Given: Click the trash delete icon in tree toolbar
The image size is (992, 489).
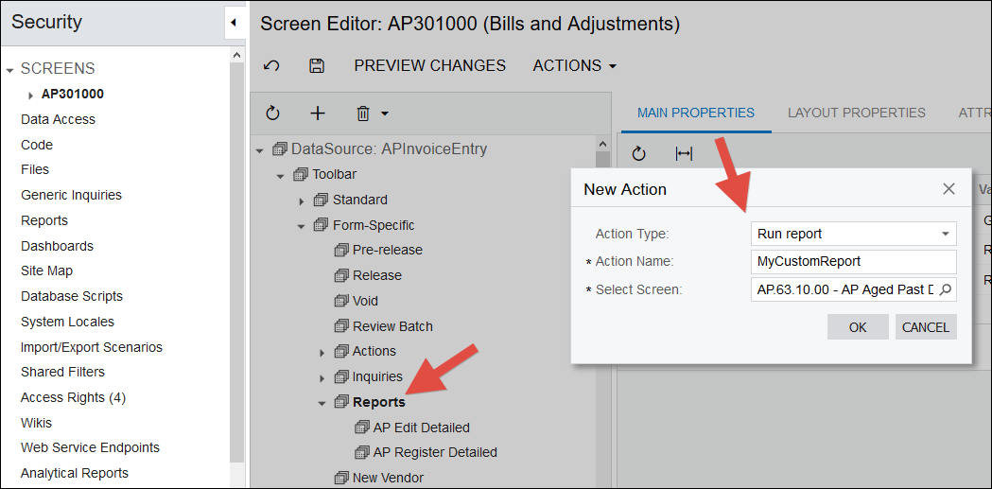Looking at the screenshot, I should (363, 114).
